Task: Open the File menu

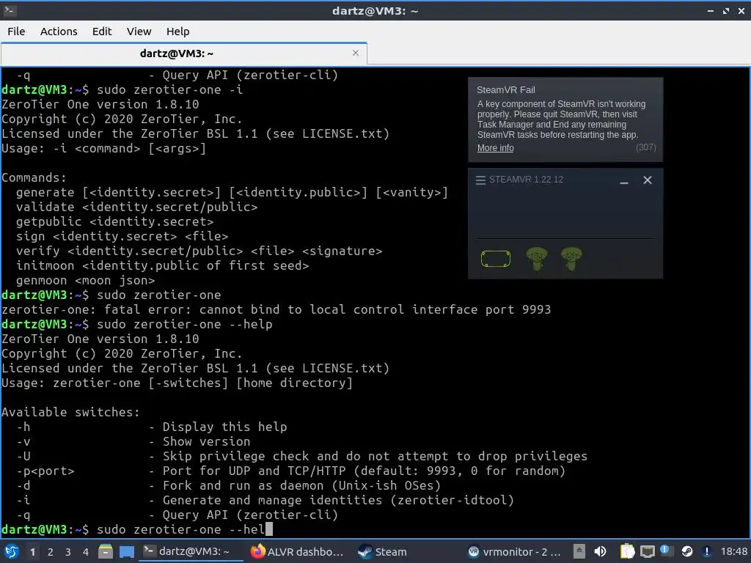Action: 16,31
